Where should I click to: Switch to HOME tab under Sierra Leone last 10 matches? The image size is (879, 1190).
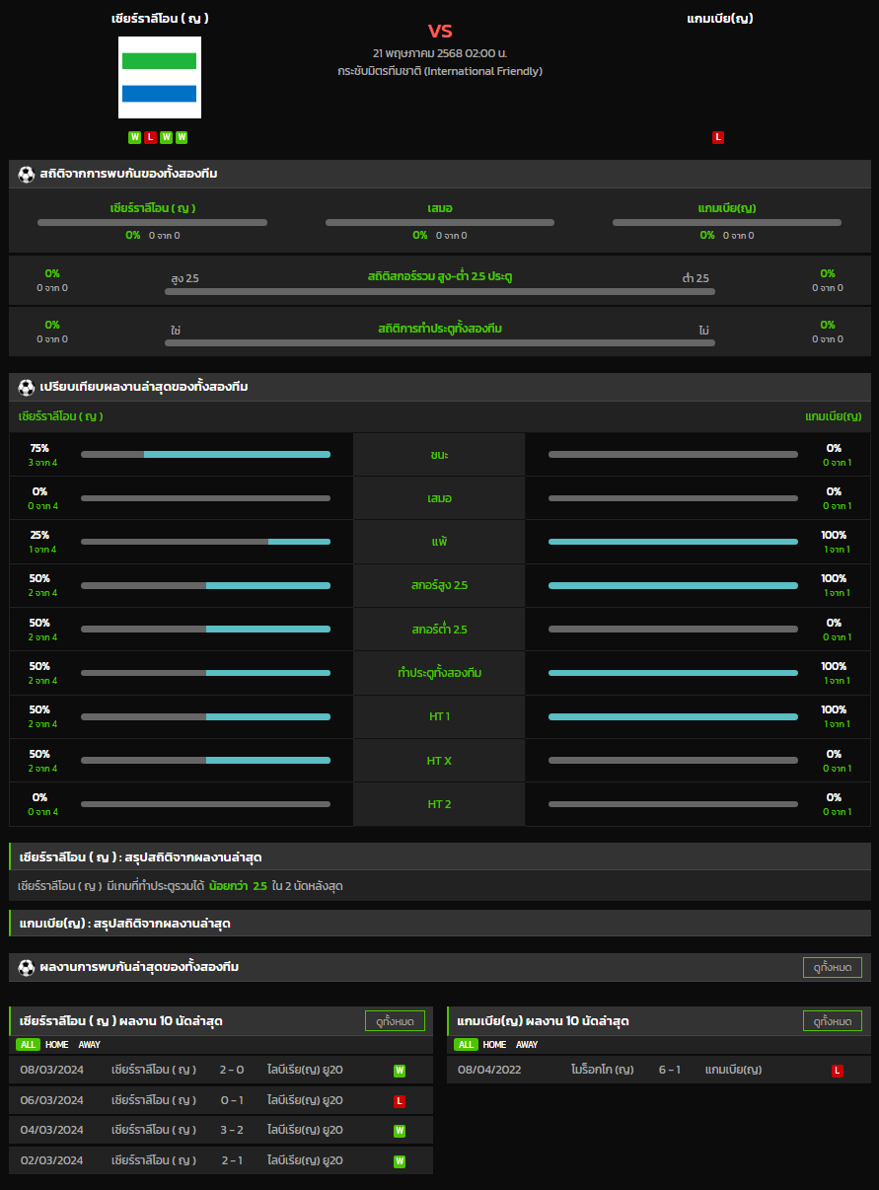click(x=57, y=1045)
